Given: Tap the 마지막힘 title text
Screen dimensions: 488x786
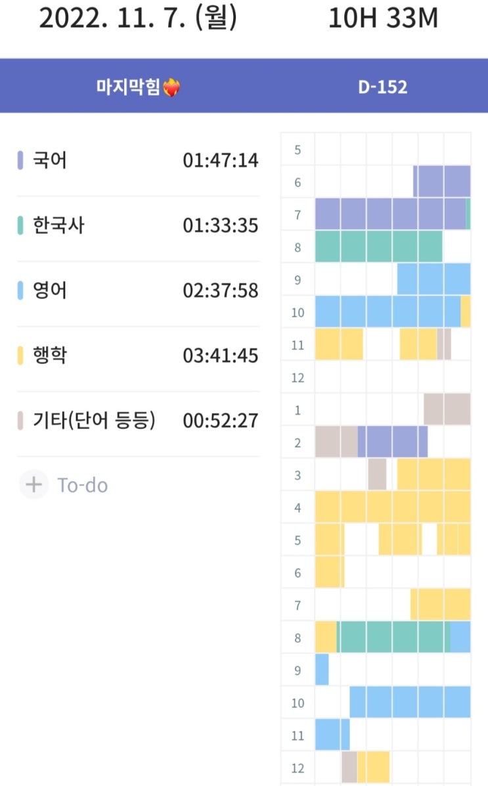Looking at the screenshot, I should point(128,88).
